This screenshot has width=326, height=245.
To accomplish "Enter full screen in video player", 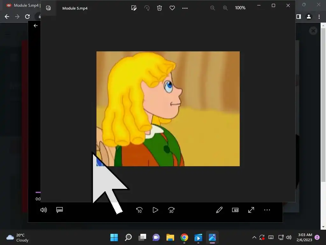I will [251, 210].
